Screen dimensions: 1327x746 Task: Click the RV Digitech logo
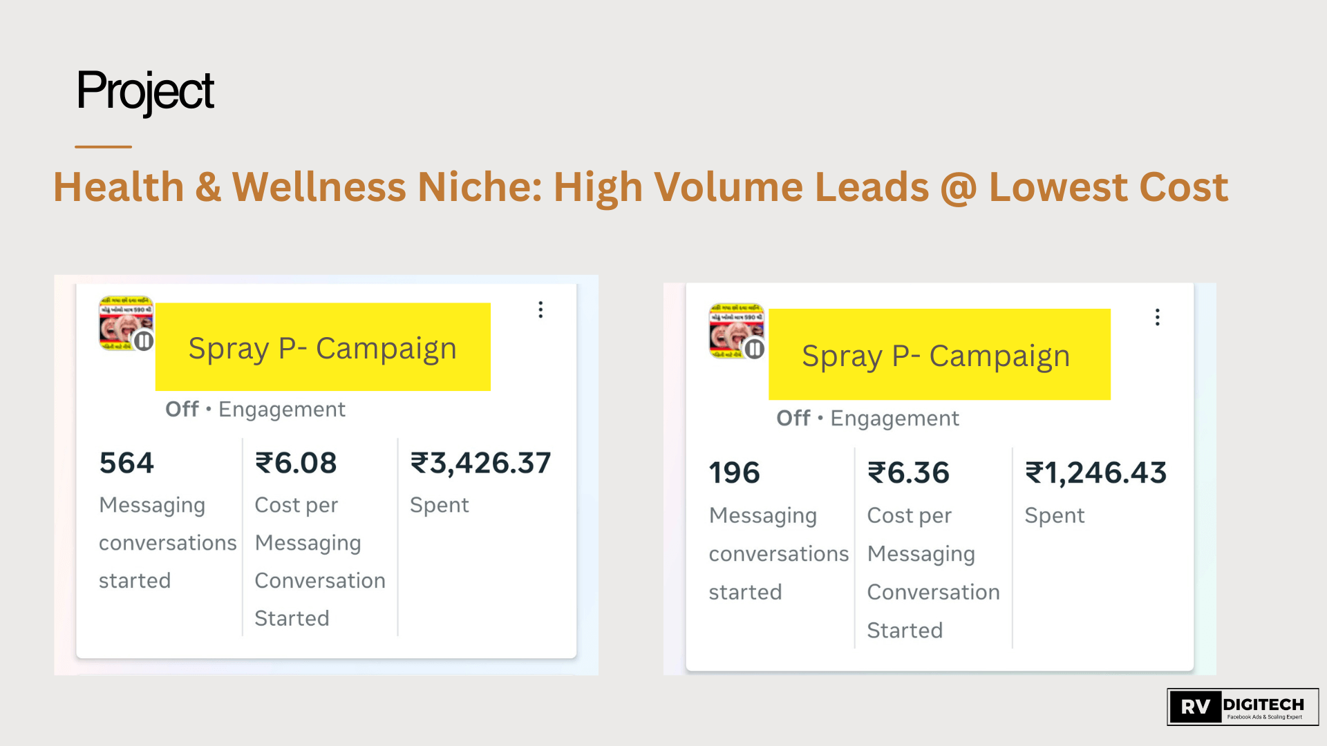[x=1242, y=707]
